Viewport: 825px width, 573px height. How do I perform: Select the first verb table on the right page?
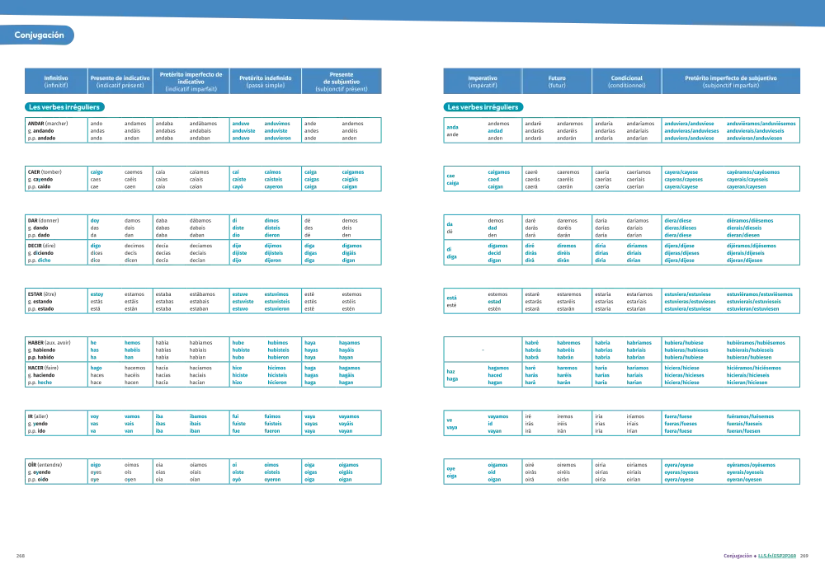623,130
